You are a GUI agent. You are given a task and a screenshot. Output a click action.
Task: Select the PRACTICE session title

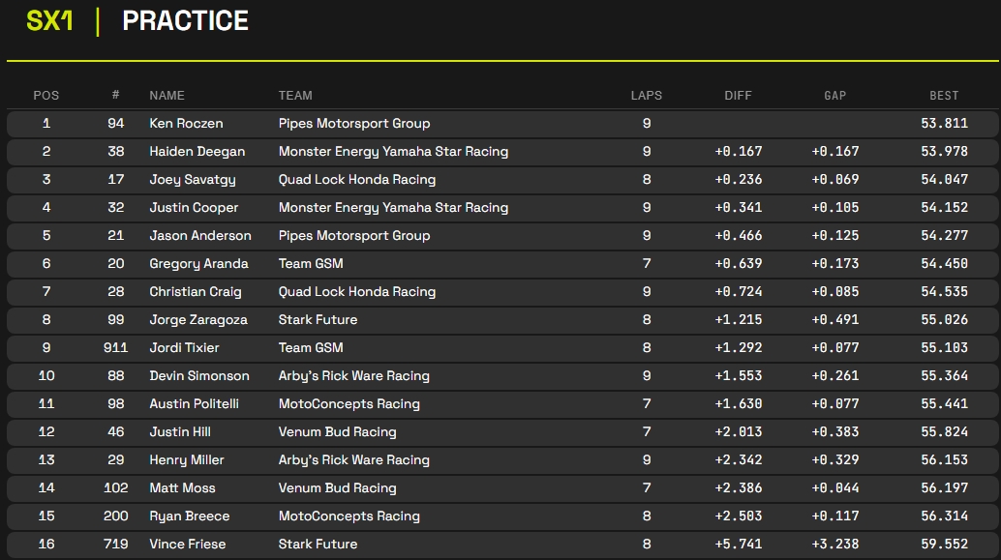tap(185, 21)
